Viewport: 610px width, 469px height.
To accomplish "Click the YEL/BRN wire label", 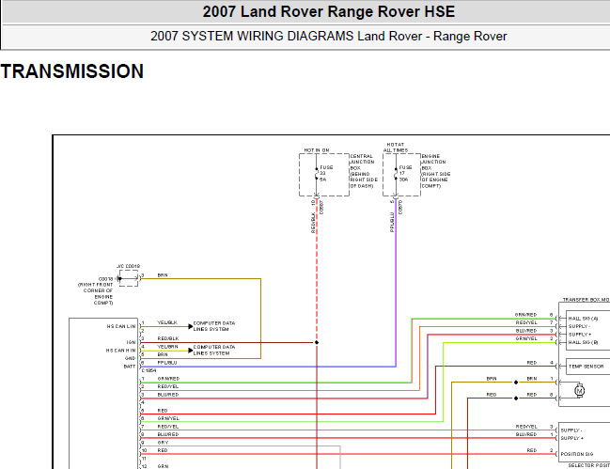I will click(167, 347).
